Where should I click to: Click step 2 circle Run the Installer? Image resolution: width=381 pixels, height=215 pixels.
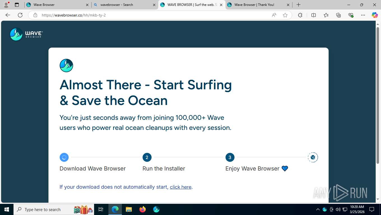pyautogui.click(x=147, y=157)
